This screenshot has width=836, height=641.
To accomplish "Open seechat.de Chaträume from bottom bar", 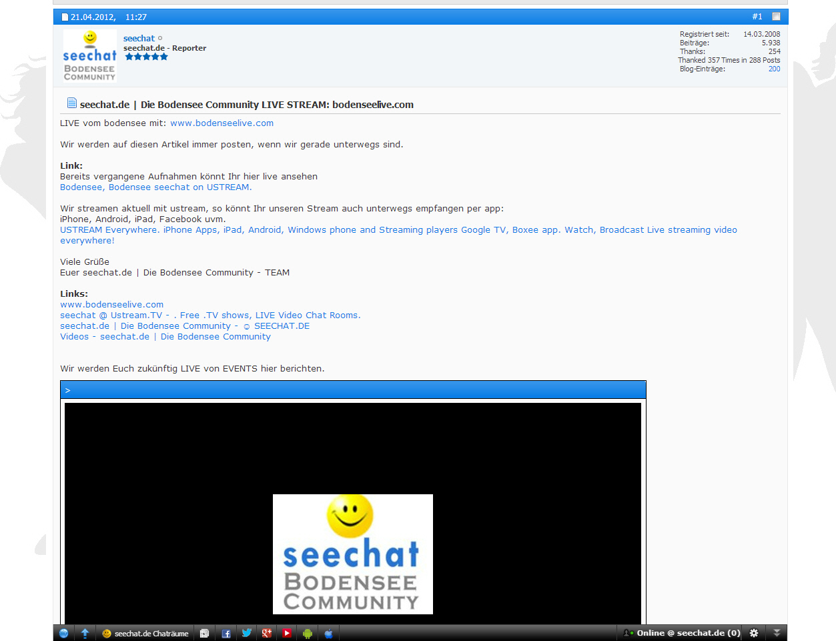I will (x=145, y=633).
